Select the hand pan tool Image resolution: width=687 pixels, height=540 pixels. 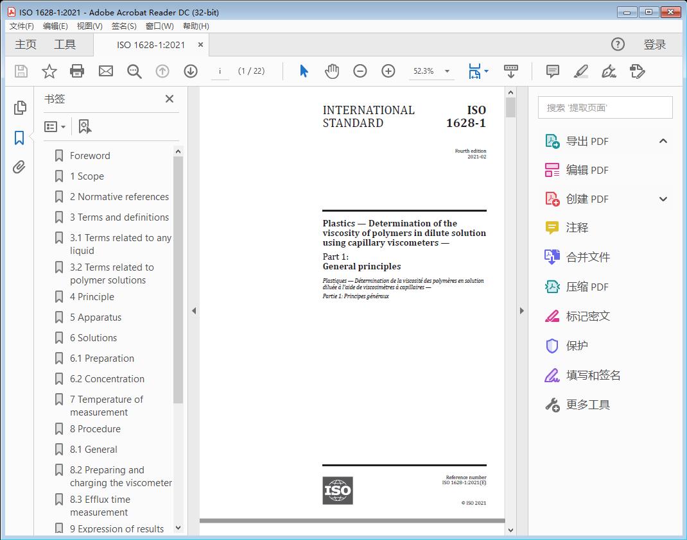tap(331, 71)
